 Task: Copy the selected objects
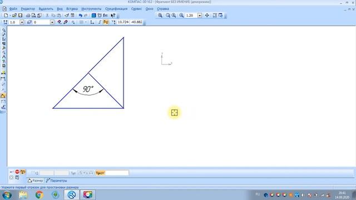pyautogui.click(x=53, y=16)
